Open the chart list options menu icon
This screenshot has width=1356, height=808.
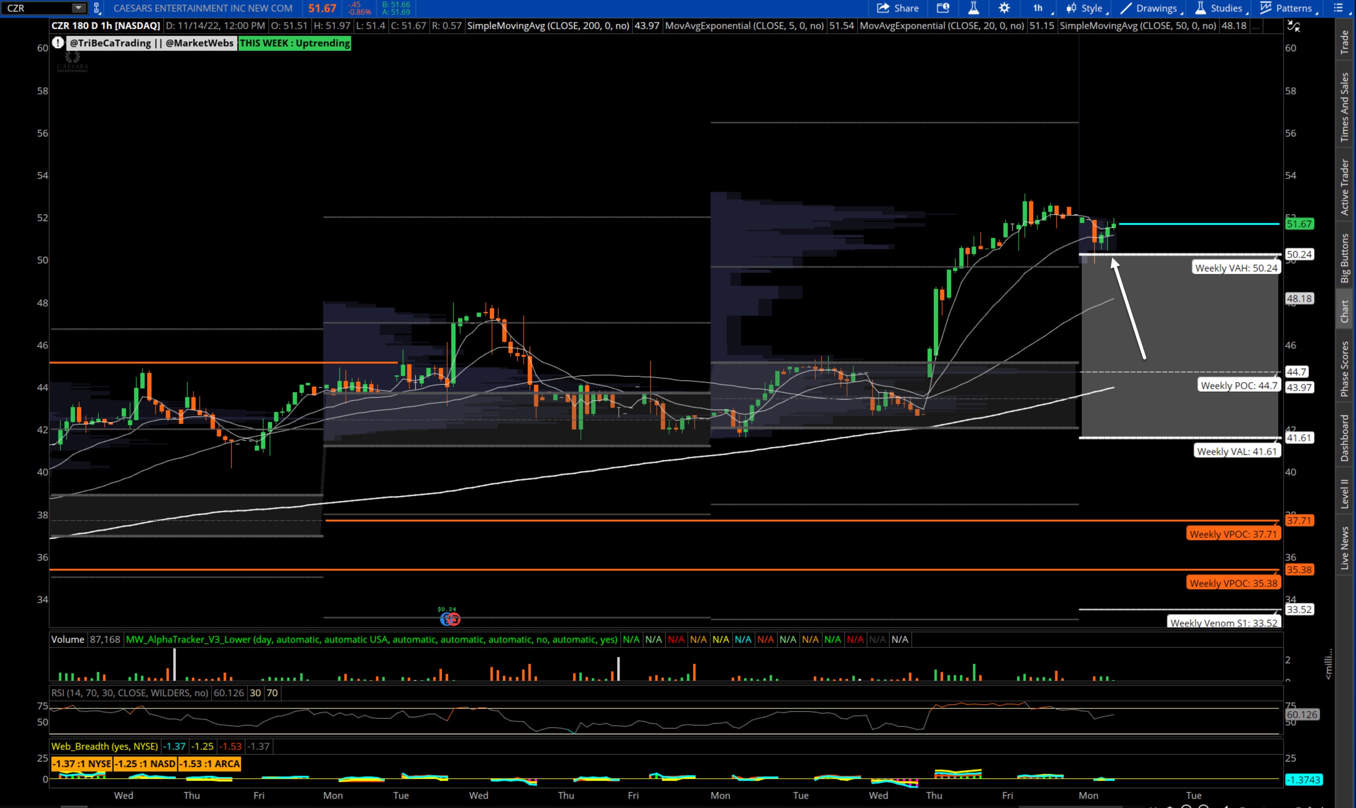click(x=1339, y=8)
